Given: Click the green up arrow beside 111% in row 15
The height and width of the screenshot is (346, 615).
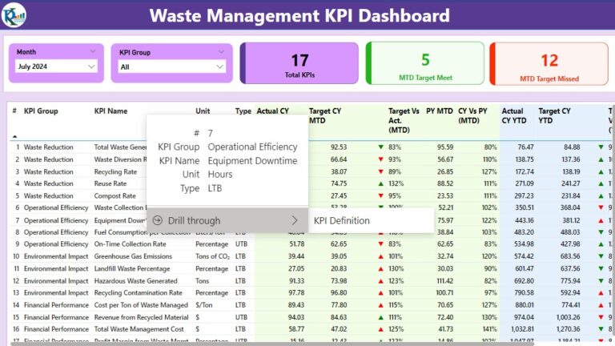Looking at the screenshot, I should pyautogui.click(x=380, y=317).
